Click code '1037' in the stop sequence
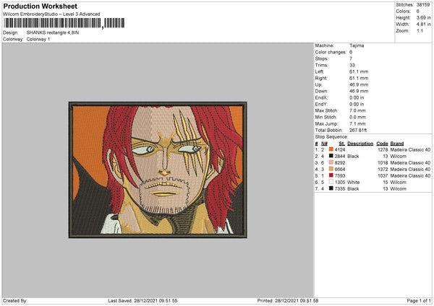Screen dimensions: 434x306 383,175
